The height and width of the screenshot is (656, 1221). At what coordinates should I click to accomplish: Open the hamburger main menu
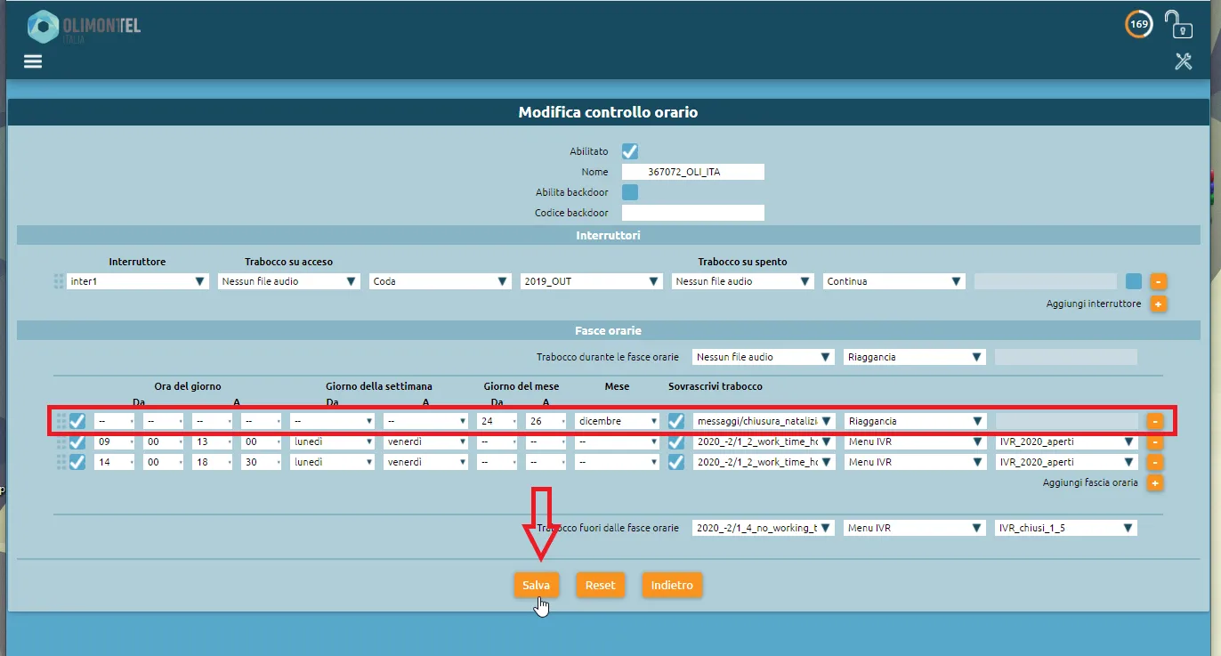(x=33, y=61)
